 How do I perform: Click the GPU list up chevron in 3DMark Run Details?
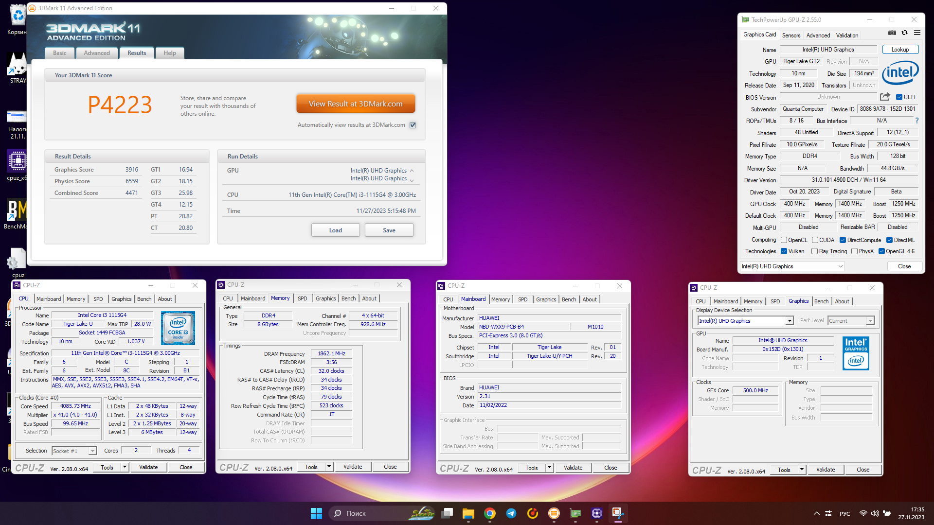click(x=412, y=171)
